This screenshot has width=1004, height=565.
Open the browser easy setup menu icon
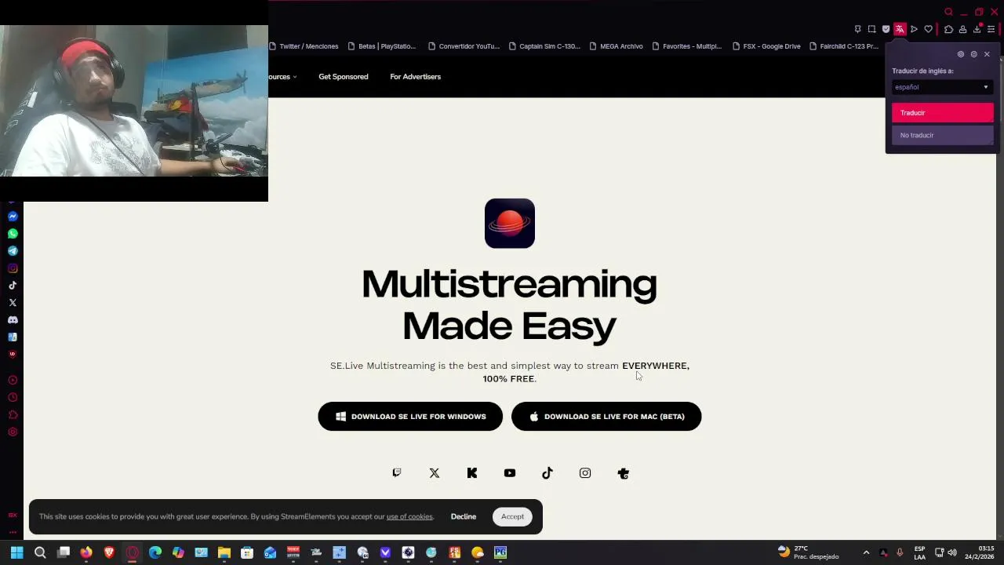click(x=991, y=29)
